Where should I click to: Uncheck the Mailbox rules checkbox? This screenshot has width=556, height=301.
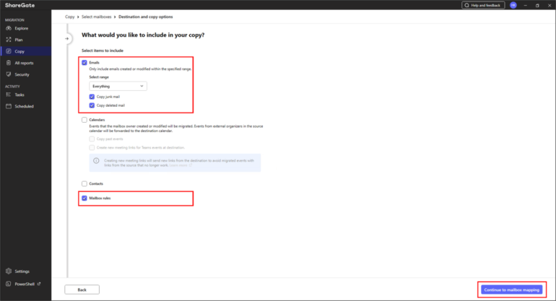[84, 198]
